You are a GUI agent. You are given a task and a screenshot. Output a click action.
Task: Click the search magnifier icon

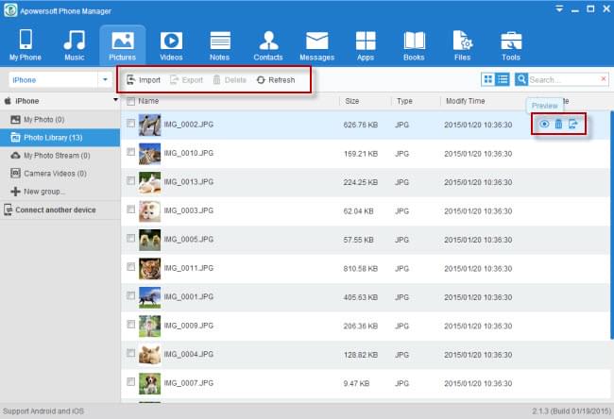[522, 80]
